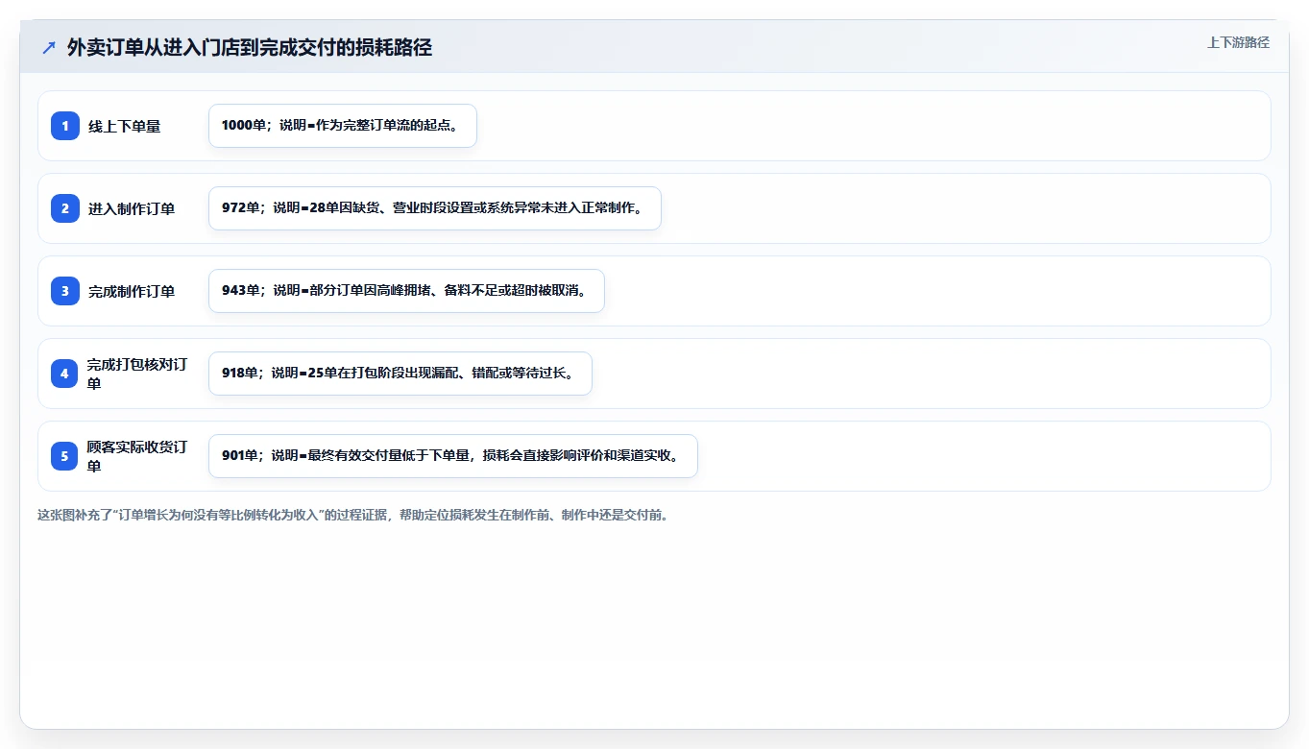Select step number badge 3
The height and width of the screenshot is (749, 1309).
coord(65,291)
